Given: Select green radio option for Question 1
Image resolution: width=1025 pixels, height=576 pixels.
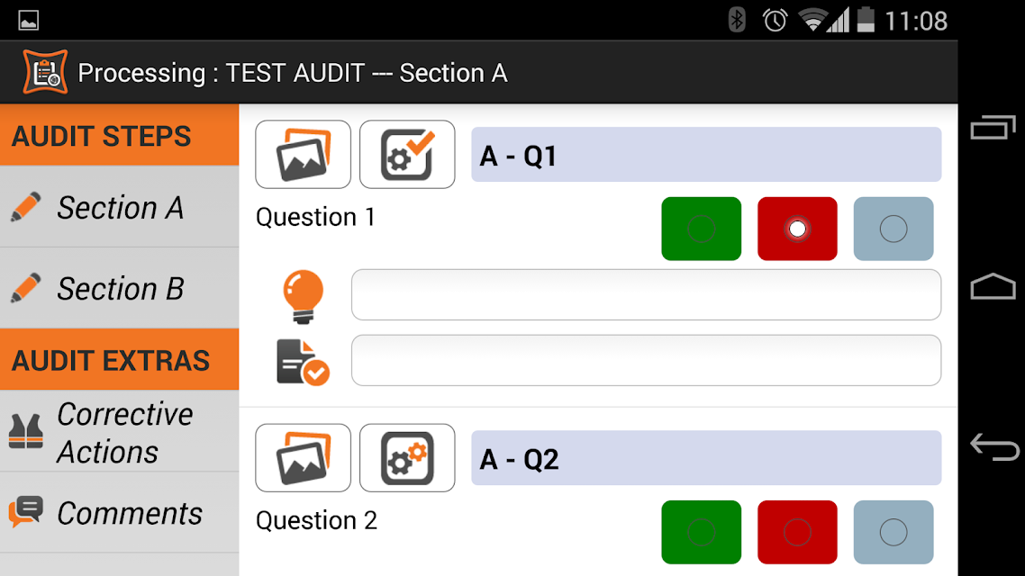Looking at the screenshot, I should (702, 229).
